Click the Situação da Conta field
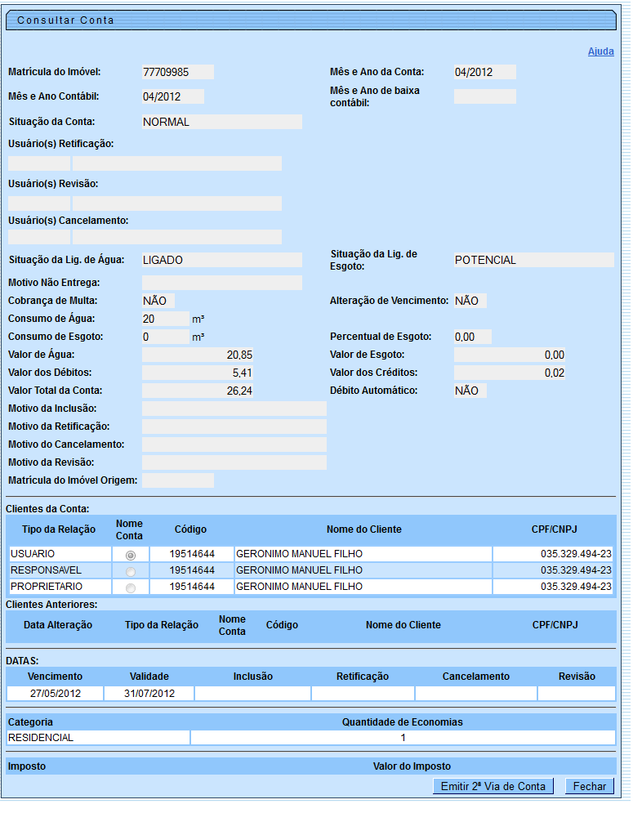633x813 pixels. click(x=221, y=122)
